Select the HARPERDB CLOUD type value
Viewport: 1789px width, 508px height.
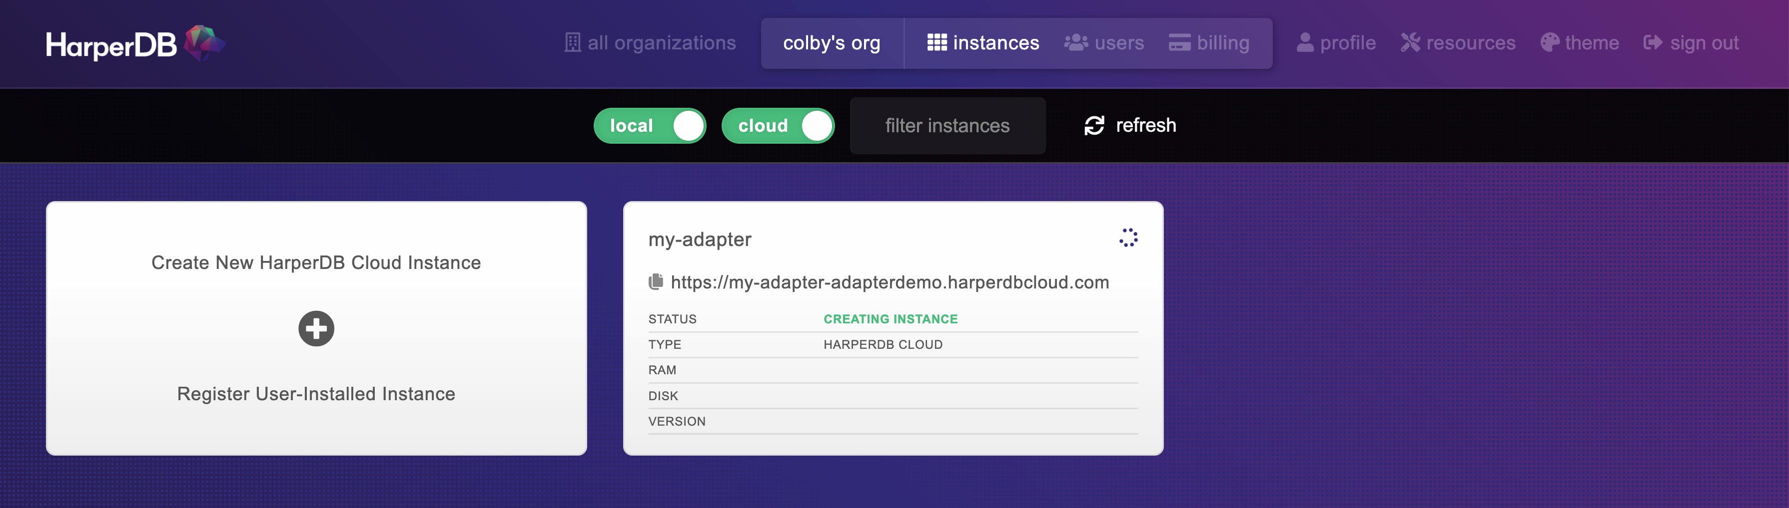883,344
